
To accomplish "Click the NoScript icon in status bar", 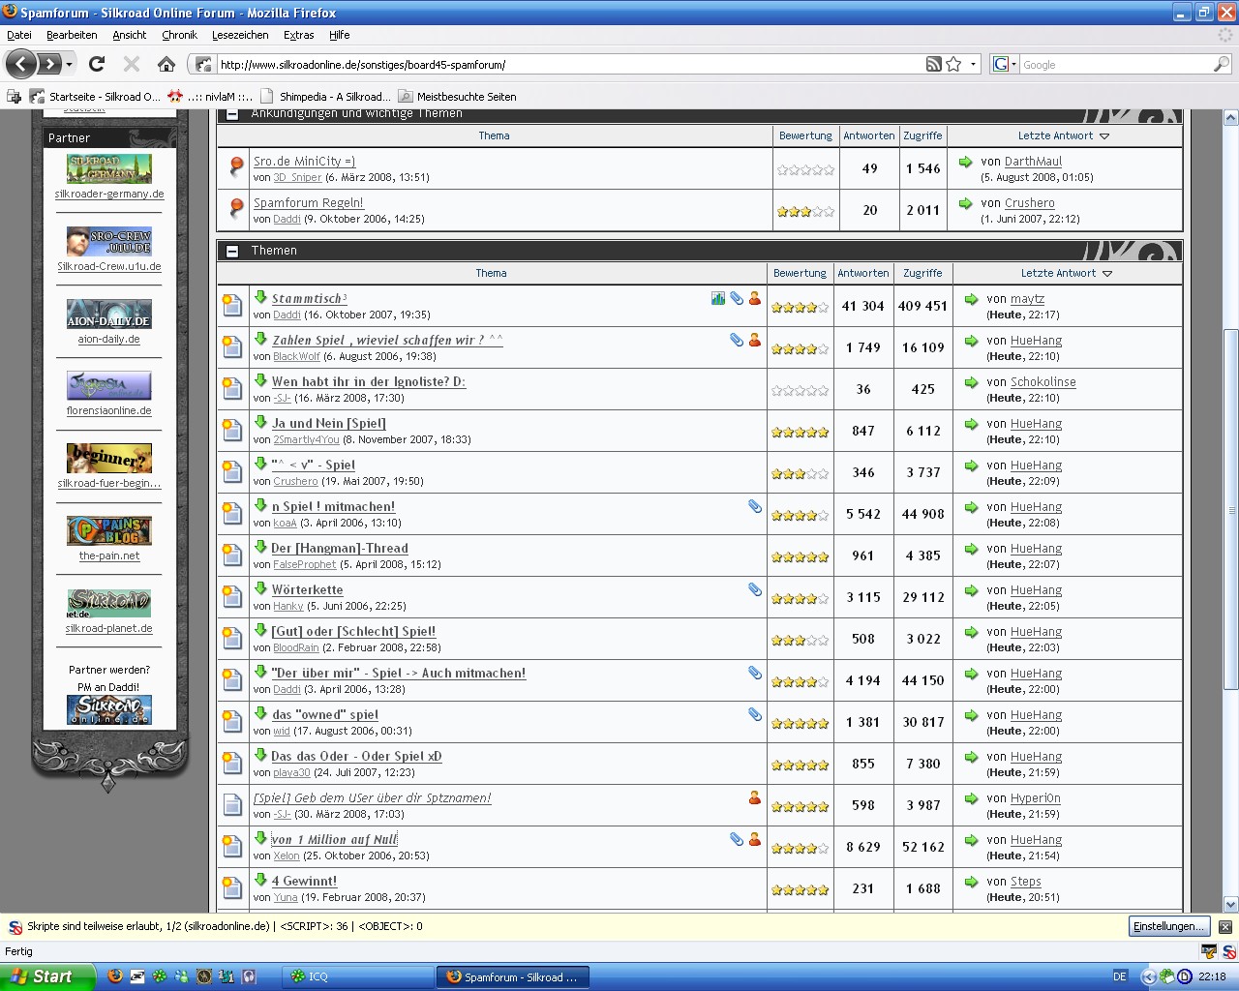I will pos(1228,952).
